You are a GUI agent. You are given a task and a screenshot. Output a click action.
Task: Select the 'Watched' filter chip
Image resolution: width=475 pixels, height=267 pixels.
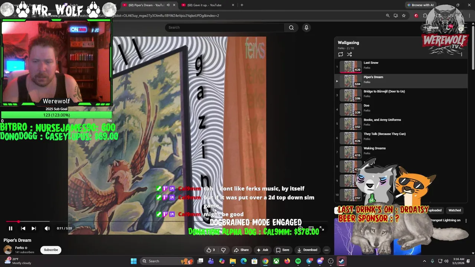[x=455, y=210]
